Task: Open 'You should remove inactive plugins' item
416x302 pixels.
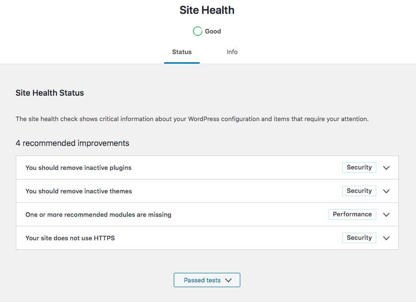Action: click(207, 168)
